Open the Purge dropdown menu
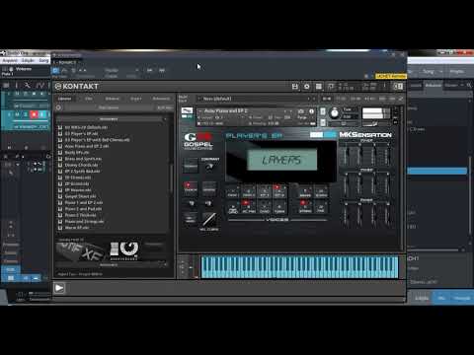This screenshot has height=355, width=474. (x=302, y=117)
